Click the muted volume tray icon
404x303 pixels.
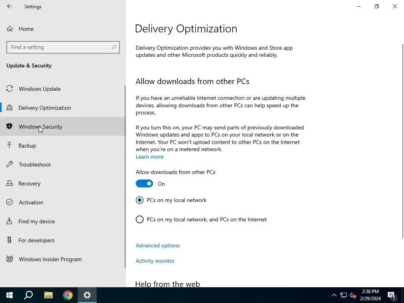click(x=353, y=295)
